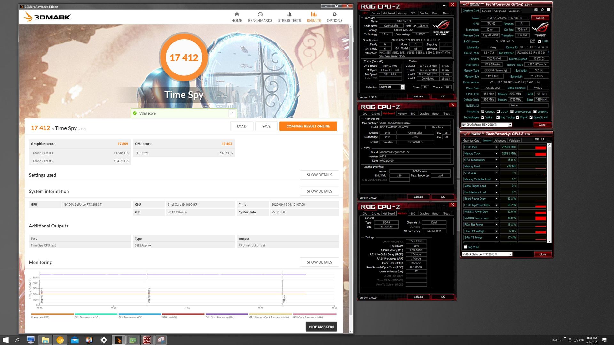This screenshot has height=345, width=614.
Task: Click Compare Result Online button
Action: coord(308,126)
